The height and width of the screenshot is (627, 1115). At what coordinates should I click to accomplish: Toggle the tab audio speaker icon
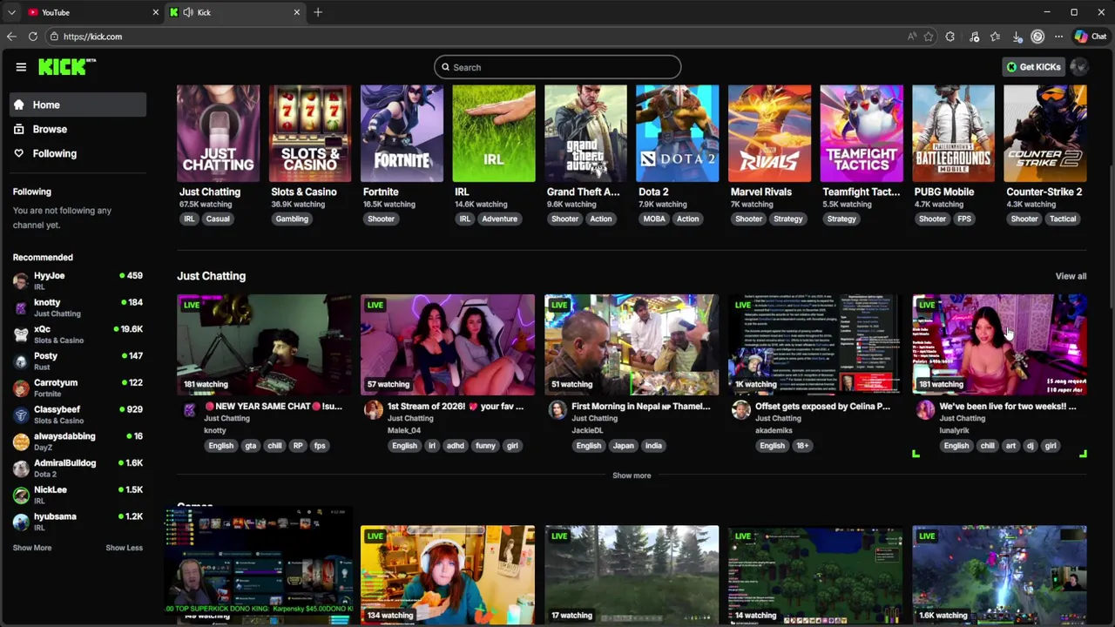[188, 12]
